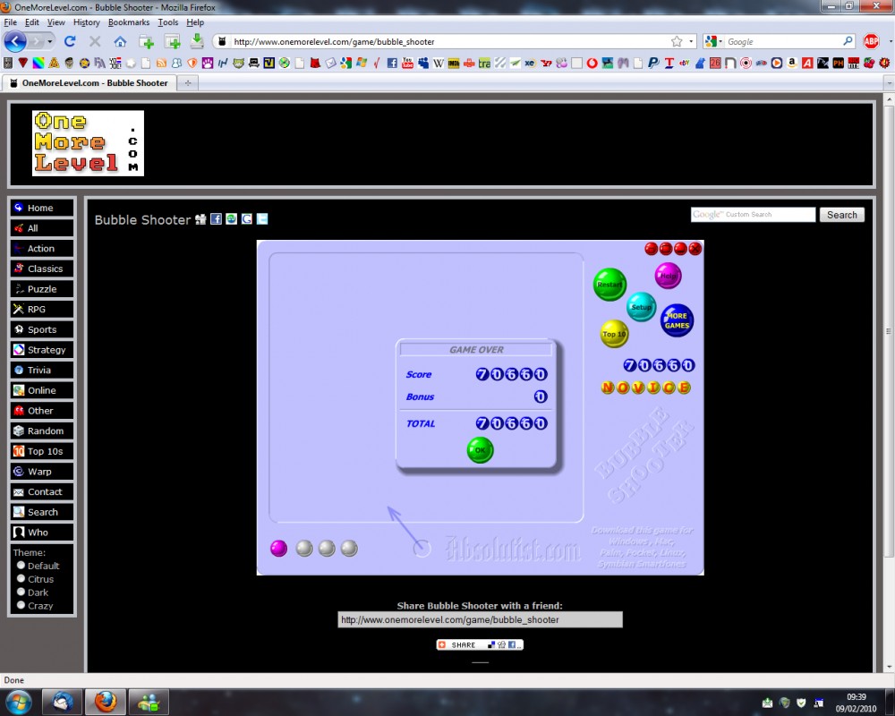
Task: Open the Contact sidebar link
Action: 42,491
